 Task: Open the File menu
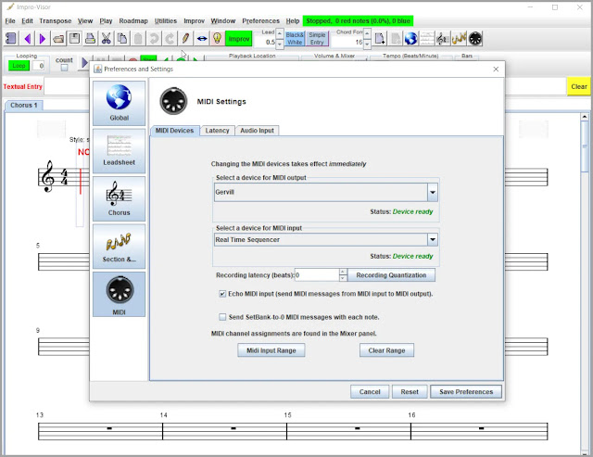click(x=10, y=20)
